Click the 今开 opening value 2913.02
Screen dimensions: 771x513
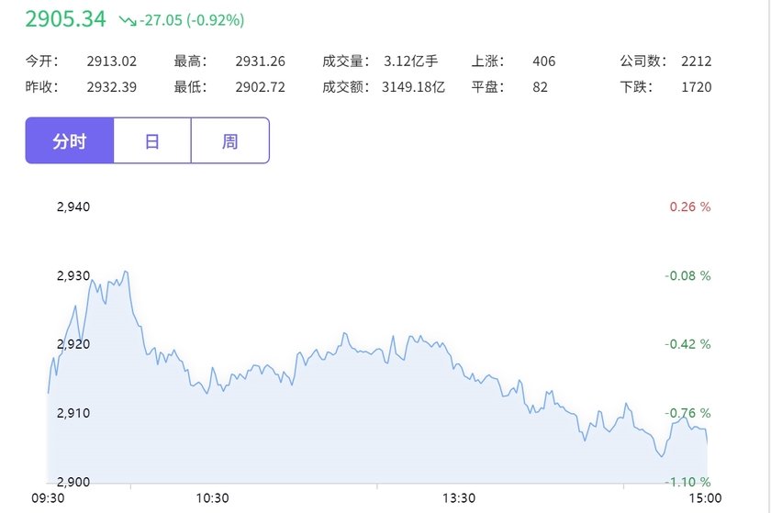click(112, 61)
